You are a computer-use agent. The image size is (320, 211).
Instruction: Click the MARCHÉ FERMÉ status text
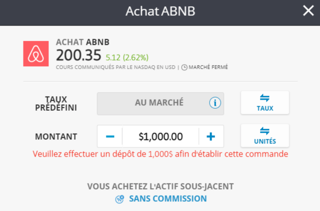coord(208,67)
